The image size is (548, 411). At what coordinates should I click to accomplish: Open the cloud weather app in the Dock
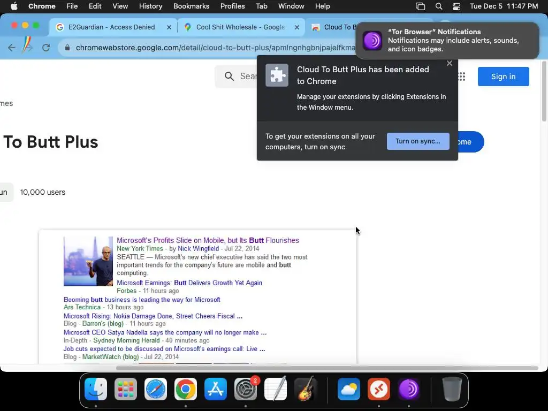coord(349,389)
